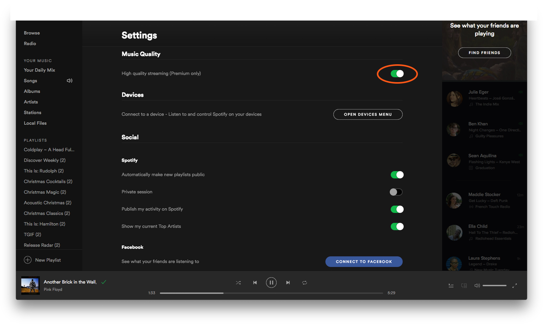543x324 pixels.
Task: Open Maddie Stocker's friend activity entry
Action: pos(484,200)
